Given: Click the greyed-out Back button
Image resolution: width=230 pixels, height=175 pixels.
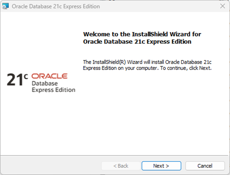Looking at the screenshot, I should click(121, 166).
